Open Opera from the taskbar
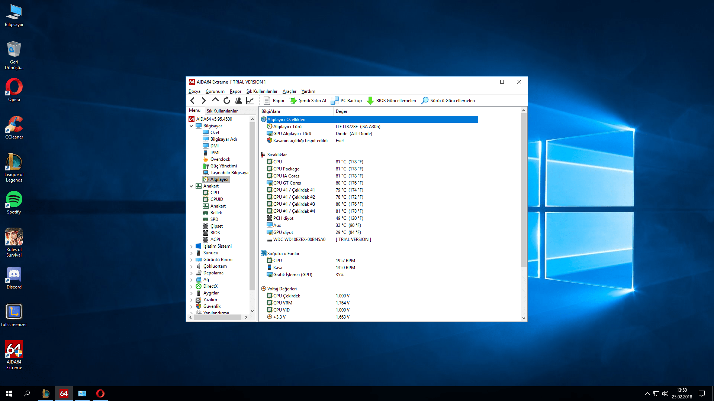Image resolution: width=714 pixels, height=401 pixels. click(100, 394)
